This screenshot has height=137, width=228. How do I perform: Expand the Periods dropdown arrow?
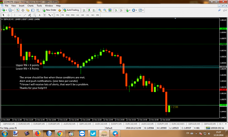click(136, 10)
